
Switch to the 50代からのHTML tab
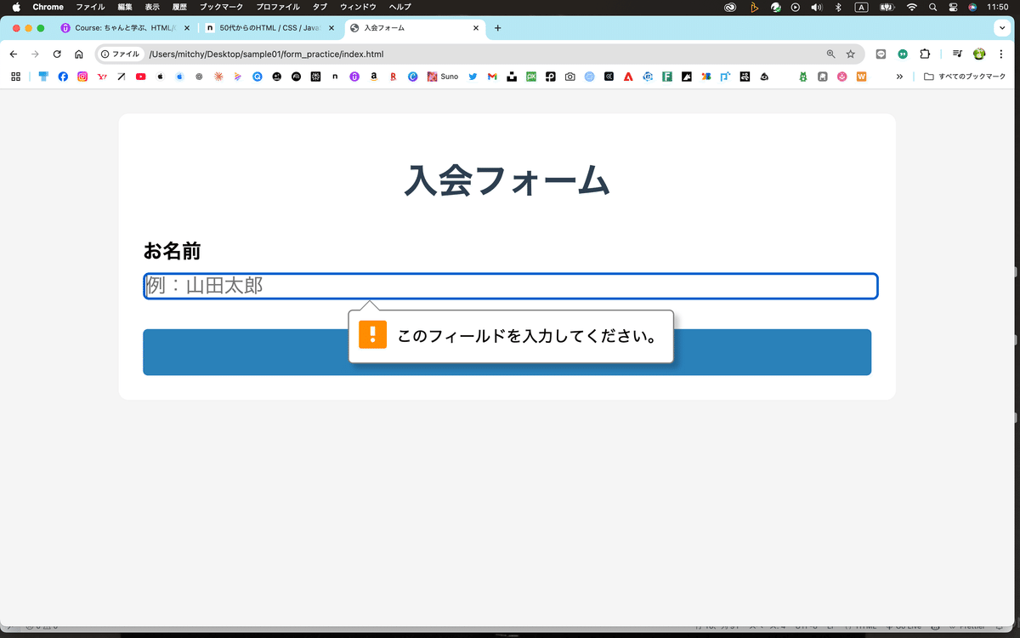click(263, 27)
